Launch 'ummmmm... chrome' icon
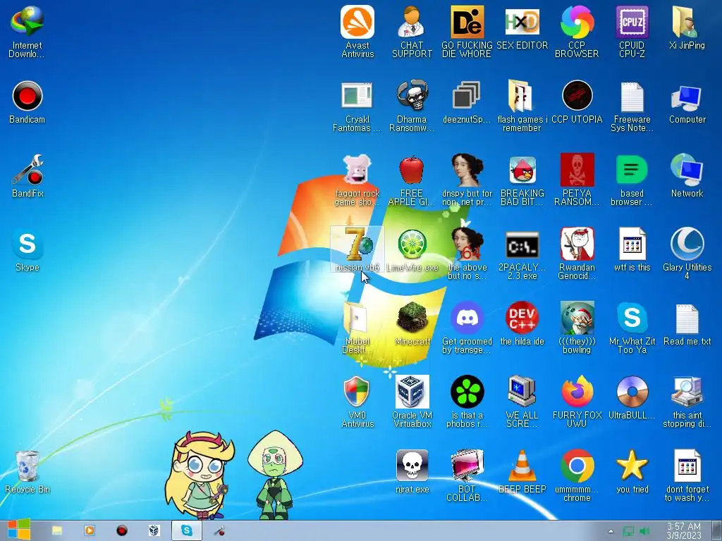 577,477
